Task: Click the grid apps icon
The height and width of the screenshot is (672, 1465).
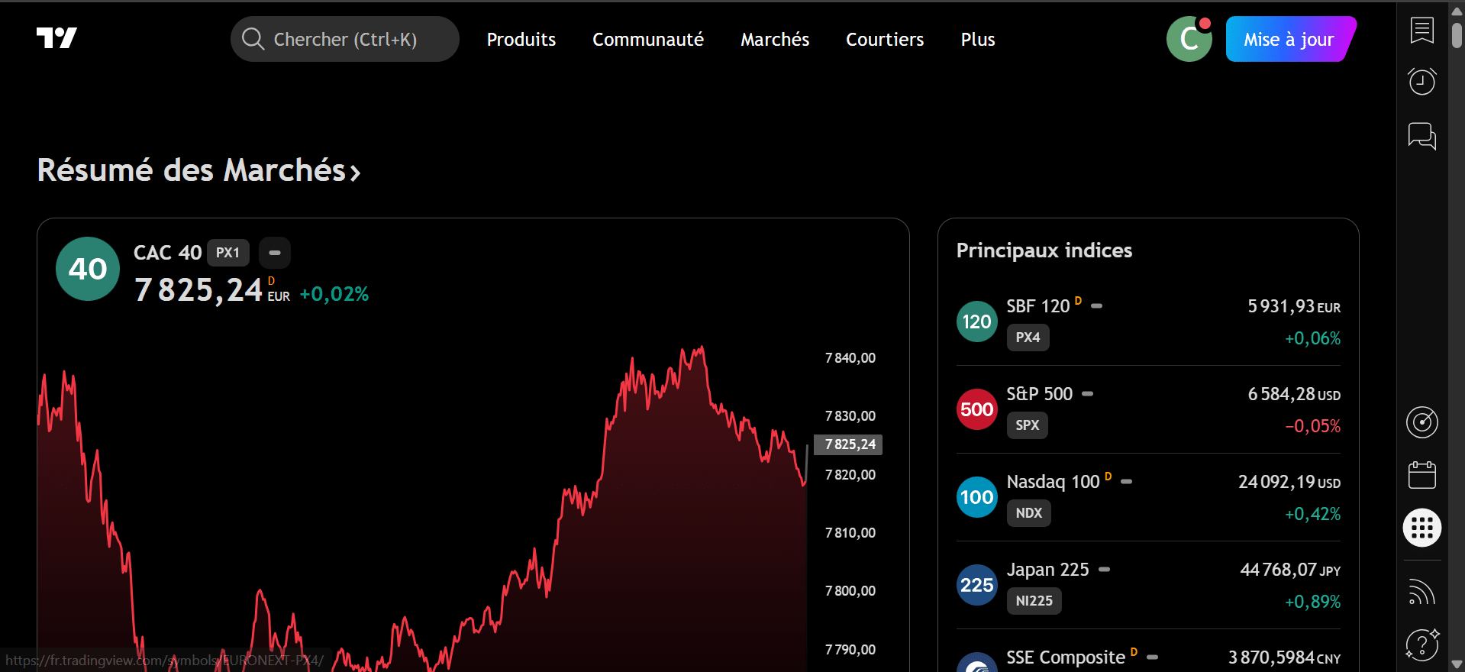Action: pos(1421,528)
